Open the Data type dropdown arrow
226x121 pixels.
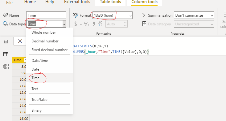coord(64,24)
